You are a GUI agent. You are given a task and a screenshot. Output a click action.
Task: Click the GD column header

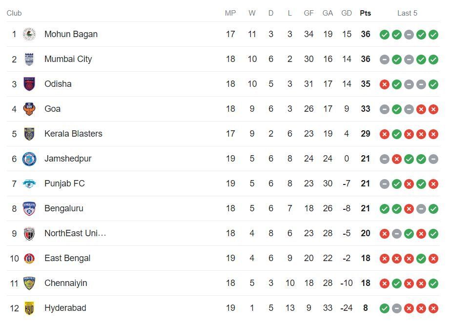(347, 13)
